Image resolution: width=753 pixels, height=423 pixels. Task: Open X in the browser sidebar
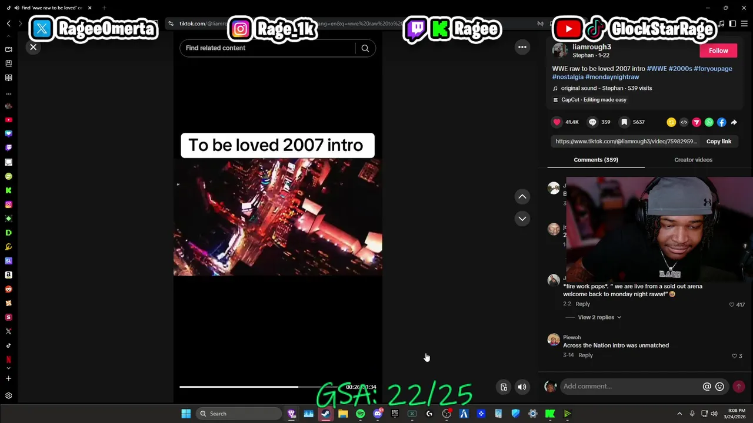(x=8, y=331)
